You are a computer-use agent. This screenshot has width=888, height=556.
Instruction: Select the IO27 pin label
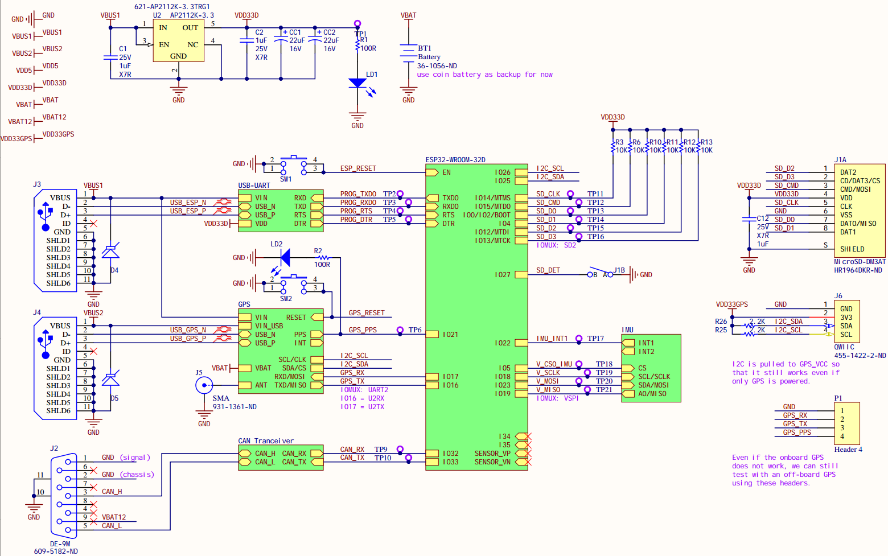pos(503,275)
